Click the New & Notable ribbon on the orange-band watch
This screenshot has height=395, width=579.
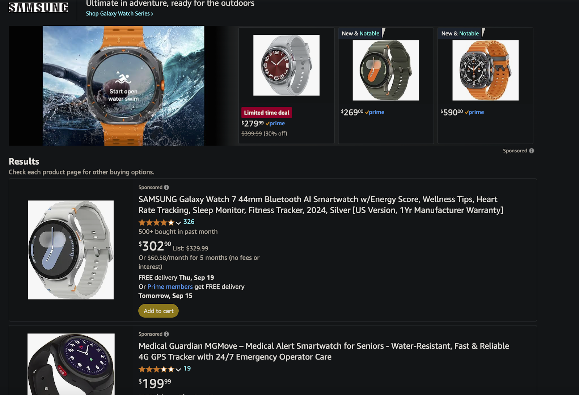pos(459,33)
